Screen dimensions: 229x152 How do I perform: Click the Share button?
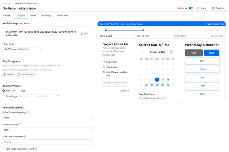(202, 8)
